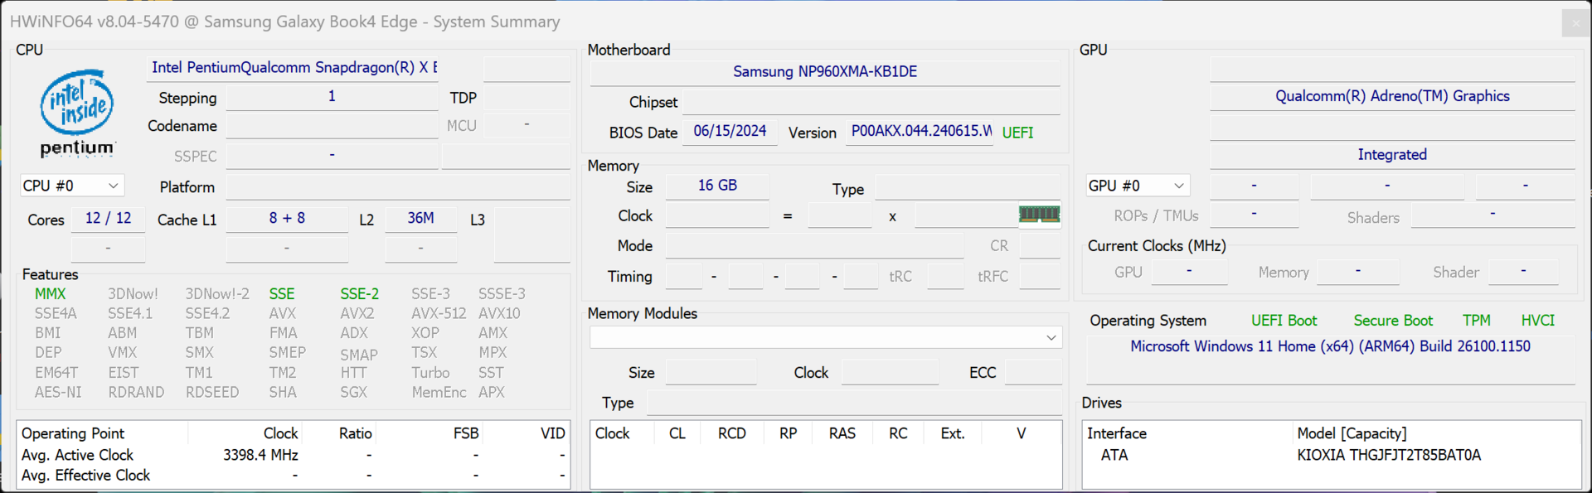Click the Integrated GPU type field

tap(1392, 155)
